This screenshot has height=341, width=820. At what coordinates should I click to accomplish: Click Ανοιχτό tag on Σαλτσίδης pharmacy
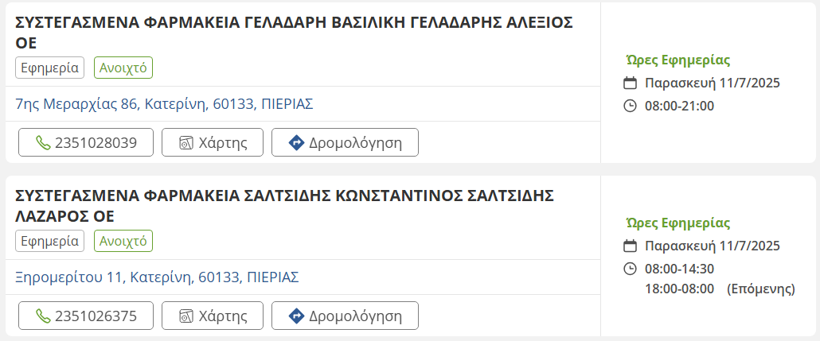(x=123, y=241)
